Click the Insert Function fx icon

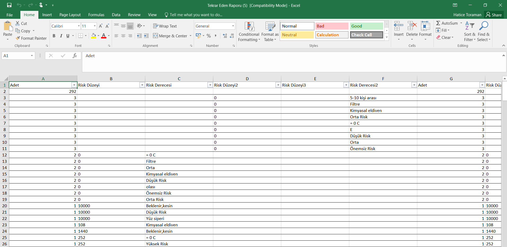[75, 56]
